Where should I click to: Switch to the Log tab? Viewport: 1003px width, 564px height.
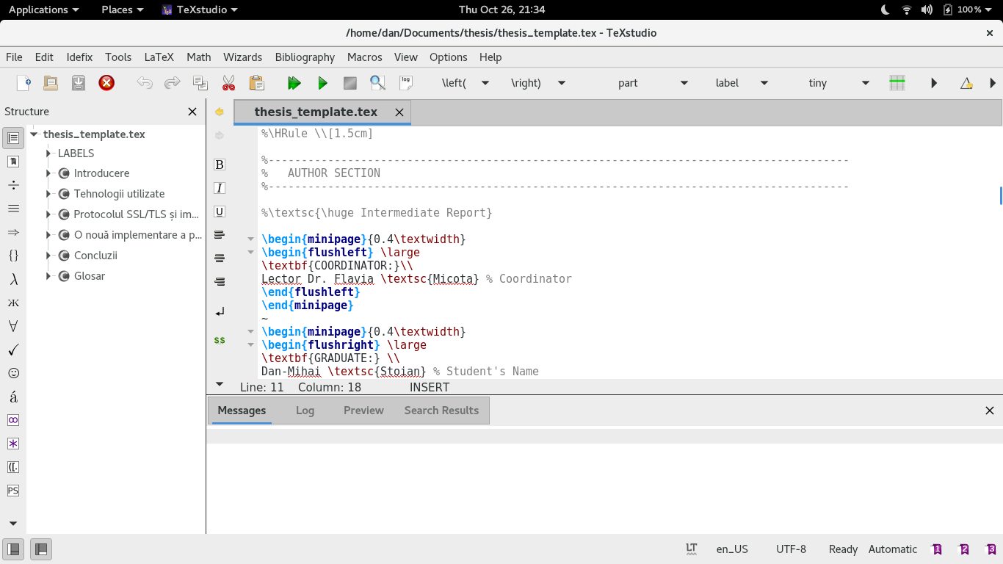(305, 411)
